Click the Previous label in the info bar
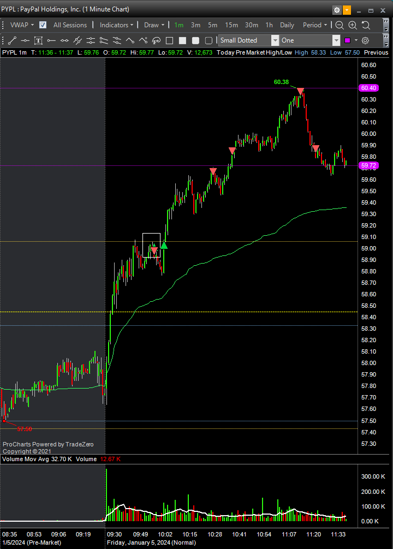The width and height of the screenshot is (393, 549). tap(376, 52)
